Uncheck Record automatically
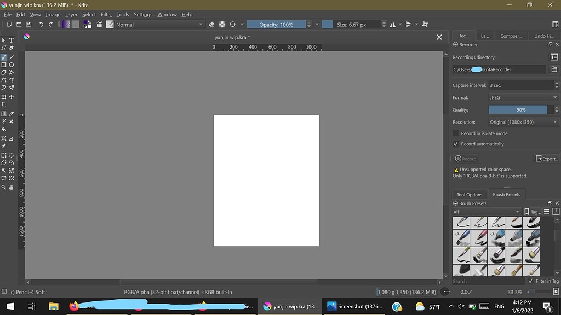The image size is (561, 315). (x=456, y=144)
